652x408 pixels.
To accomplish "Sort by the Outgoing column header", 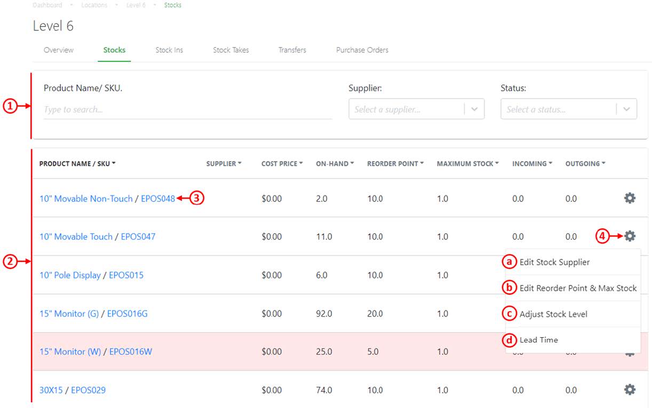I will pos(585,164).
